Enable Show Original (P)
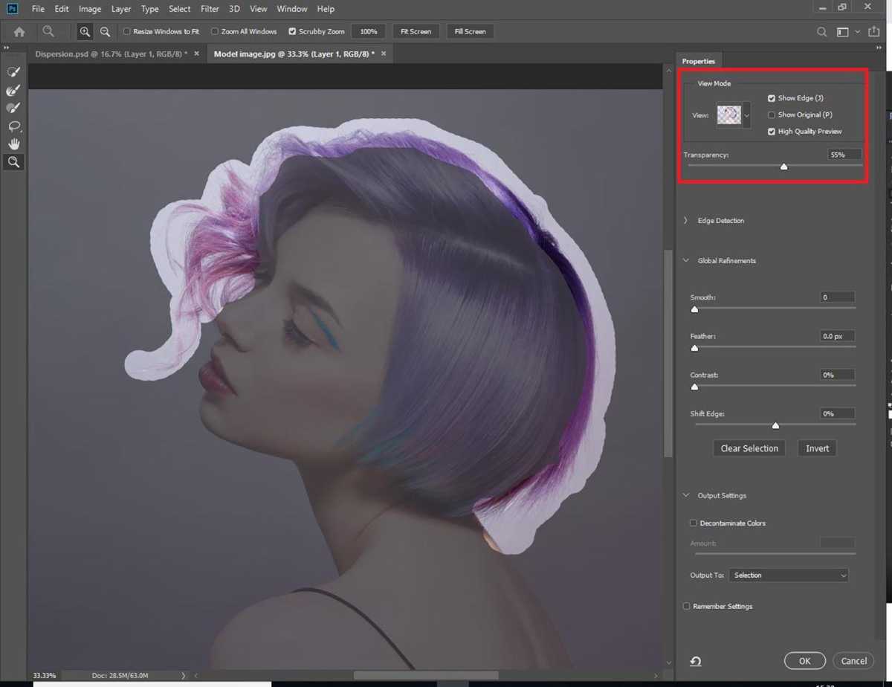Screen dimensions: 892x687 point(772,115)
